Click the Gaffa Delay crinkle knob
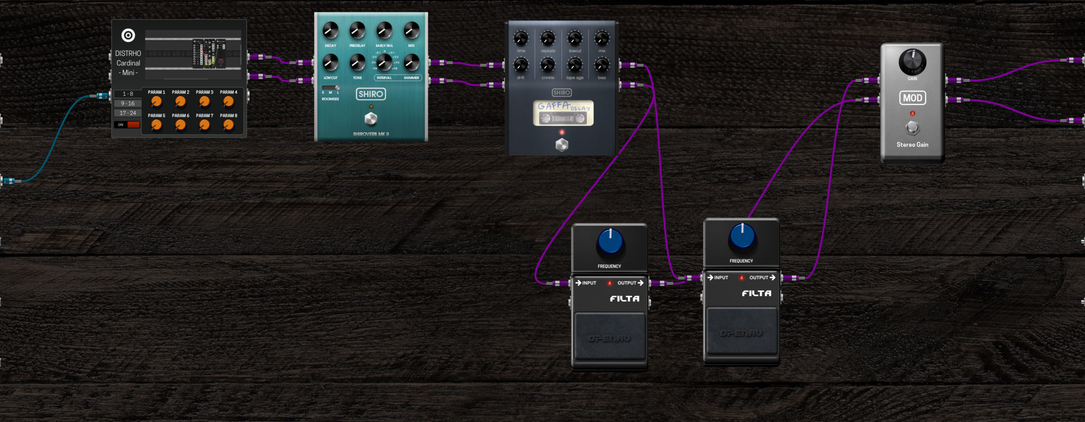Image resolution: width=1085 pixels, height=422 pixels. 548,65
